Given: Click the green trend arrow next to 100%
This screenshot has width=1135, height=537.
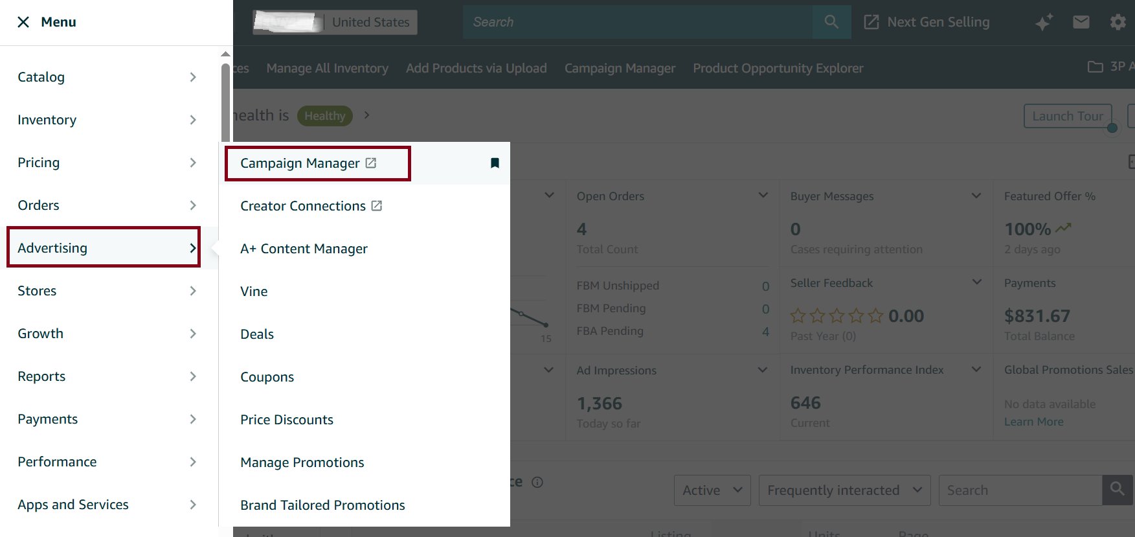Looking at the screenshot, I should [x=1064, y=228].
